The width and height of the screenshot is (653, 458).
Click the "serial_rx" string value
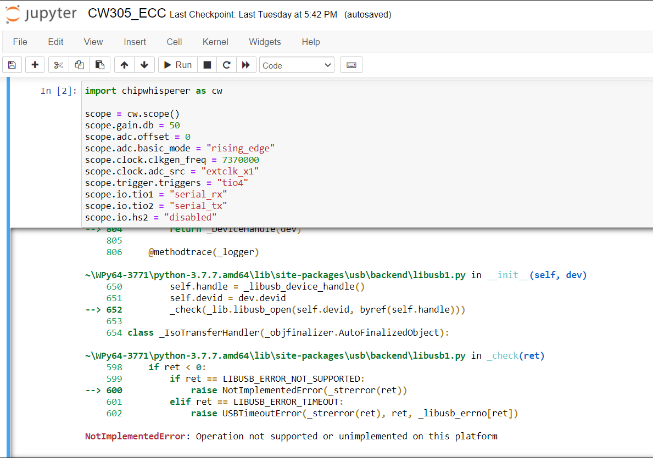[198, 194]
